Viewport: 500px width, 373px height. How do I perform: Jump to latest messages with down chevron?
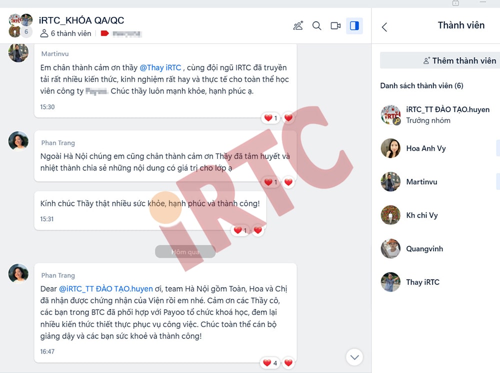coord(354,357)
